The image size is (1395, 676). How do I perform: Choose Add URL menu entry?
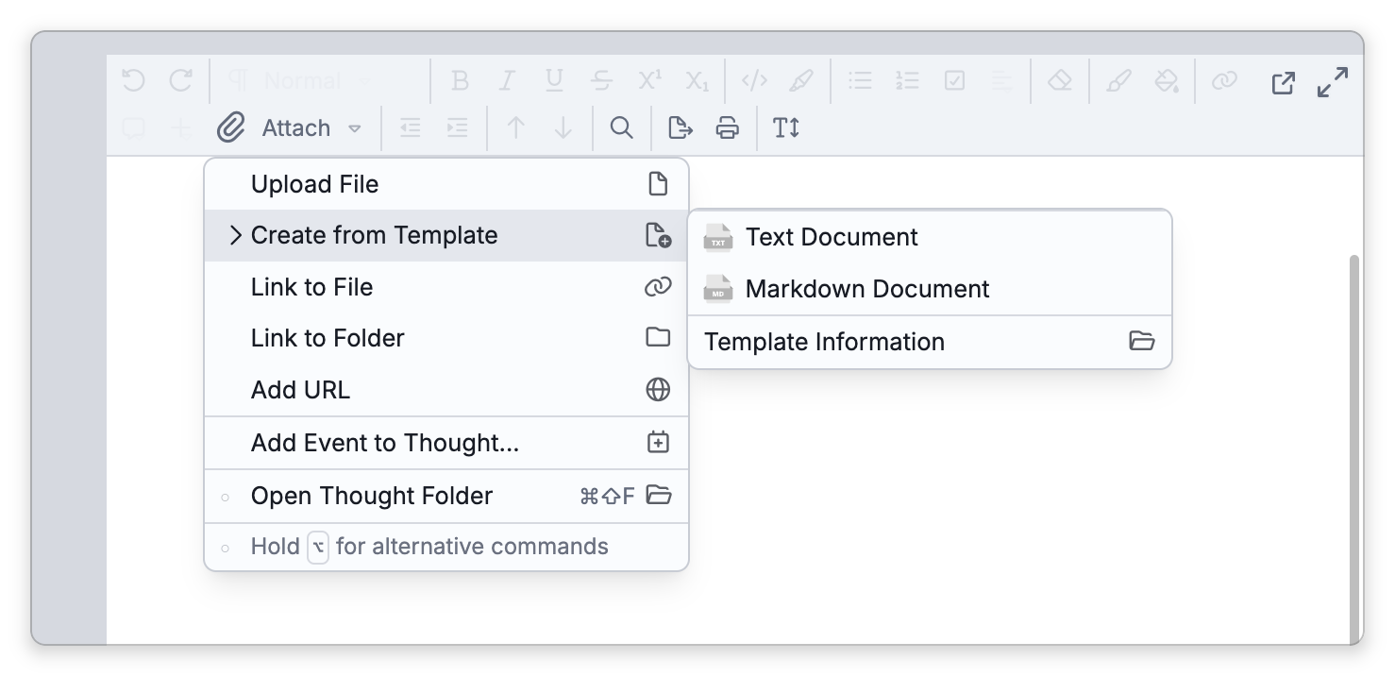click(x=446, y=389)
